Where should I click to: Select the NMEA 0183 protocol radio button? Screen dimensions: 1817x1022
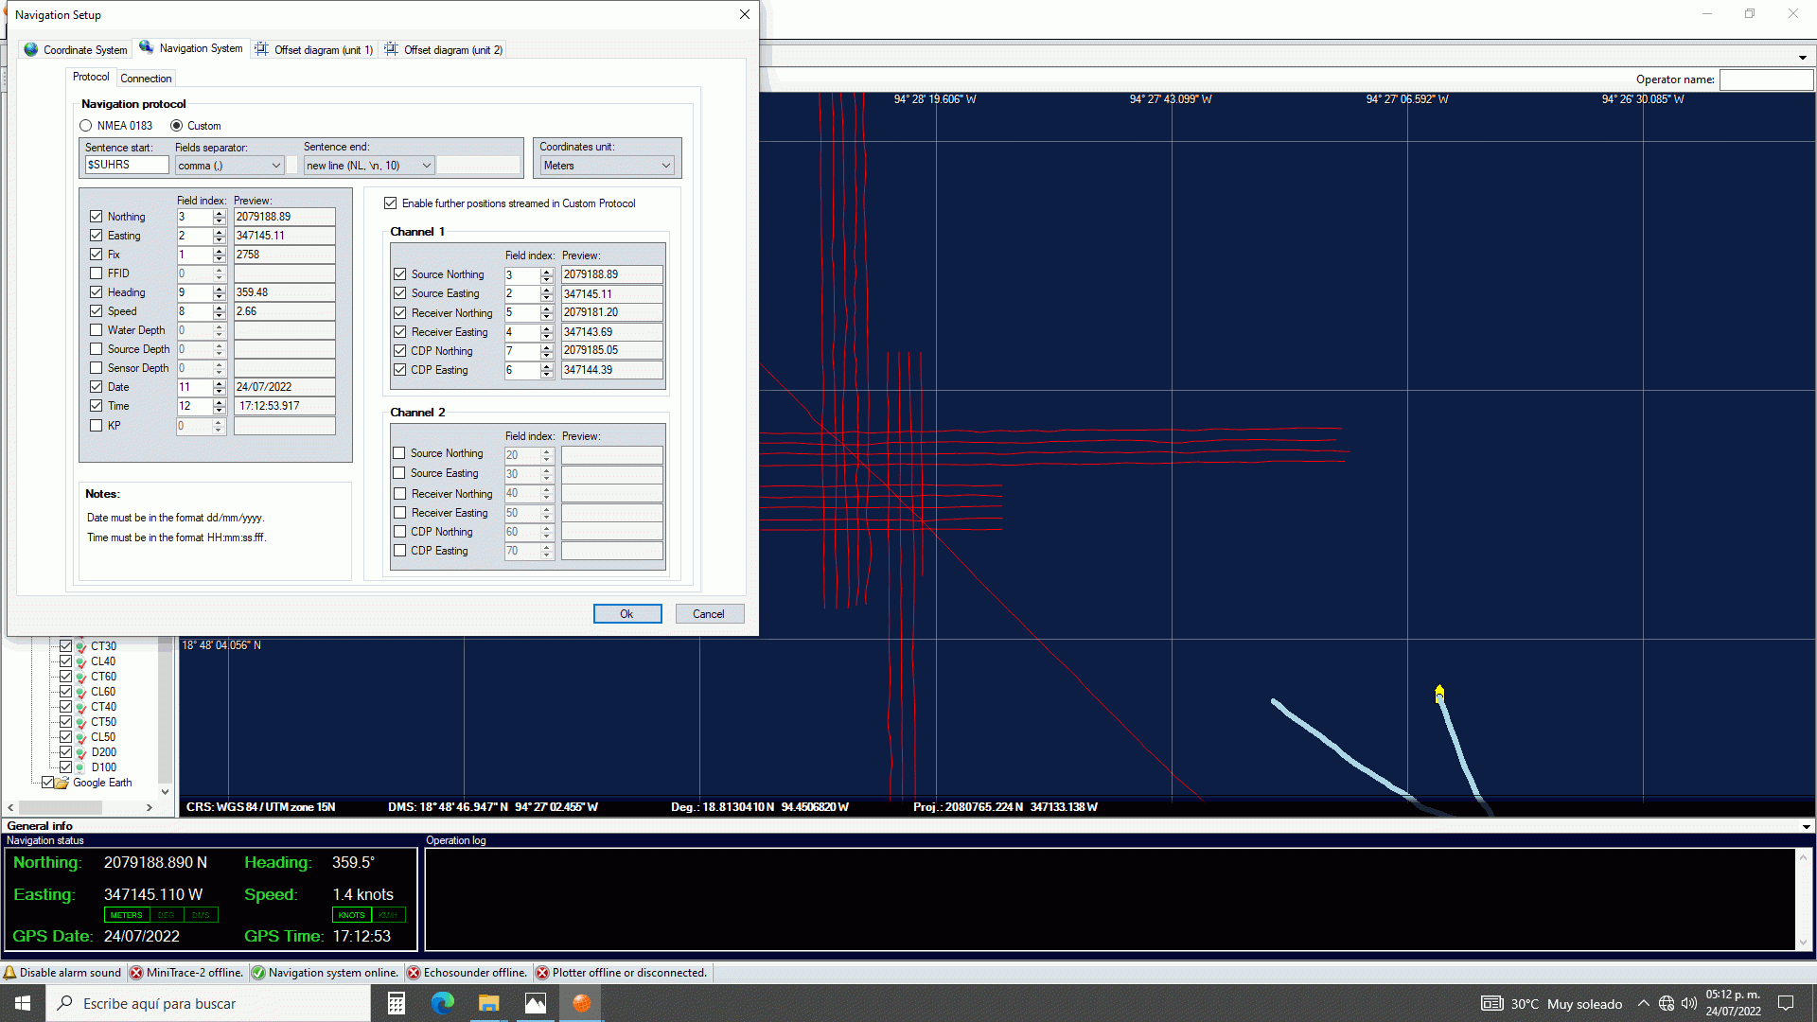pyautogui.click(x=86, y=126)
